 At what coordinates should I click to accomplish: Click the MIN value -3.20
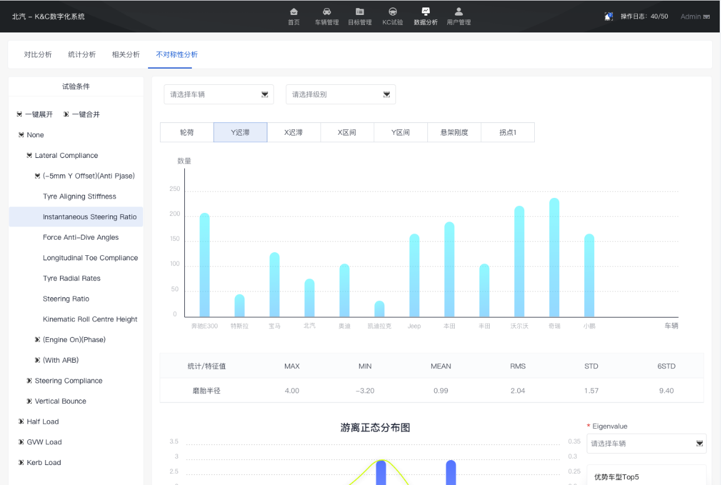pos(365,391)
